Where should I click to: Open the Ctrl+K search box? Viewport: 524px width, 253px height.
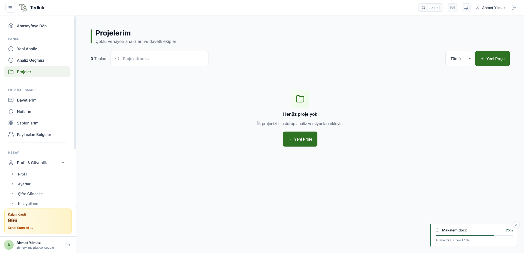pos(430,8)
